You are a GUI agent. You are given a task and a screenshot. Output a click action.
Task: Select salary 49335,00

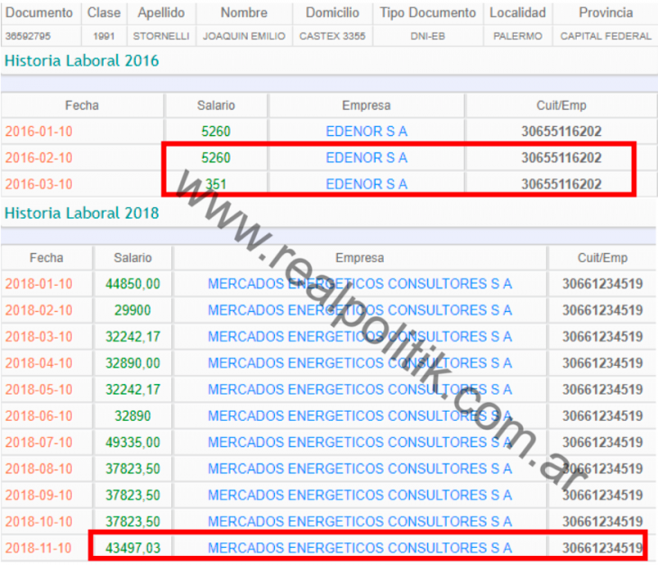click(133, 442)
